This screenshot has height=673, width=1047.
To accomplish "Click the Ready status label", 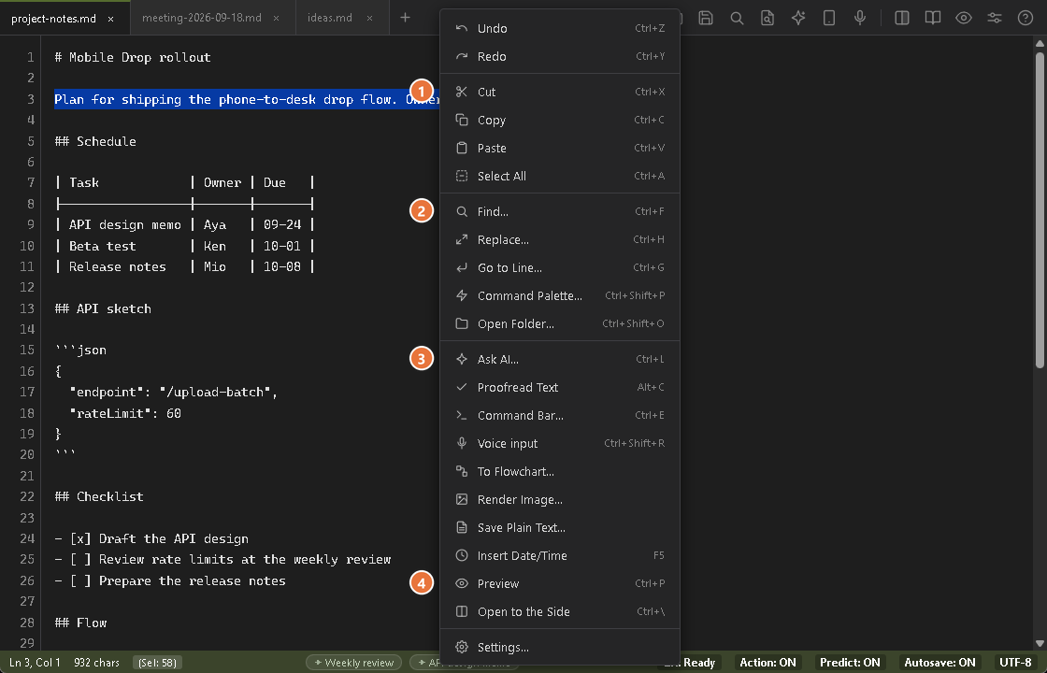I will point(698,663).
